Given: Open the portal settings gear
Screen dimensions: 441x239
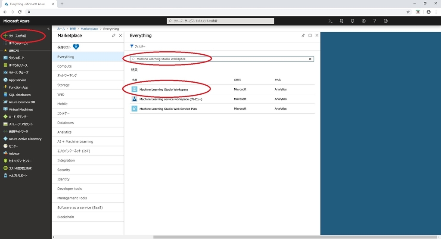Looking at the screenshot, I should coord(363,21).
